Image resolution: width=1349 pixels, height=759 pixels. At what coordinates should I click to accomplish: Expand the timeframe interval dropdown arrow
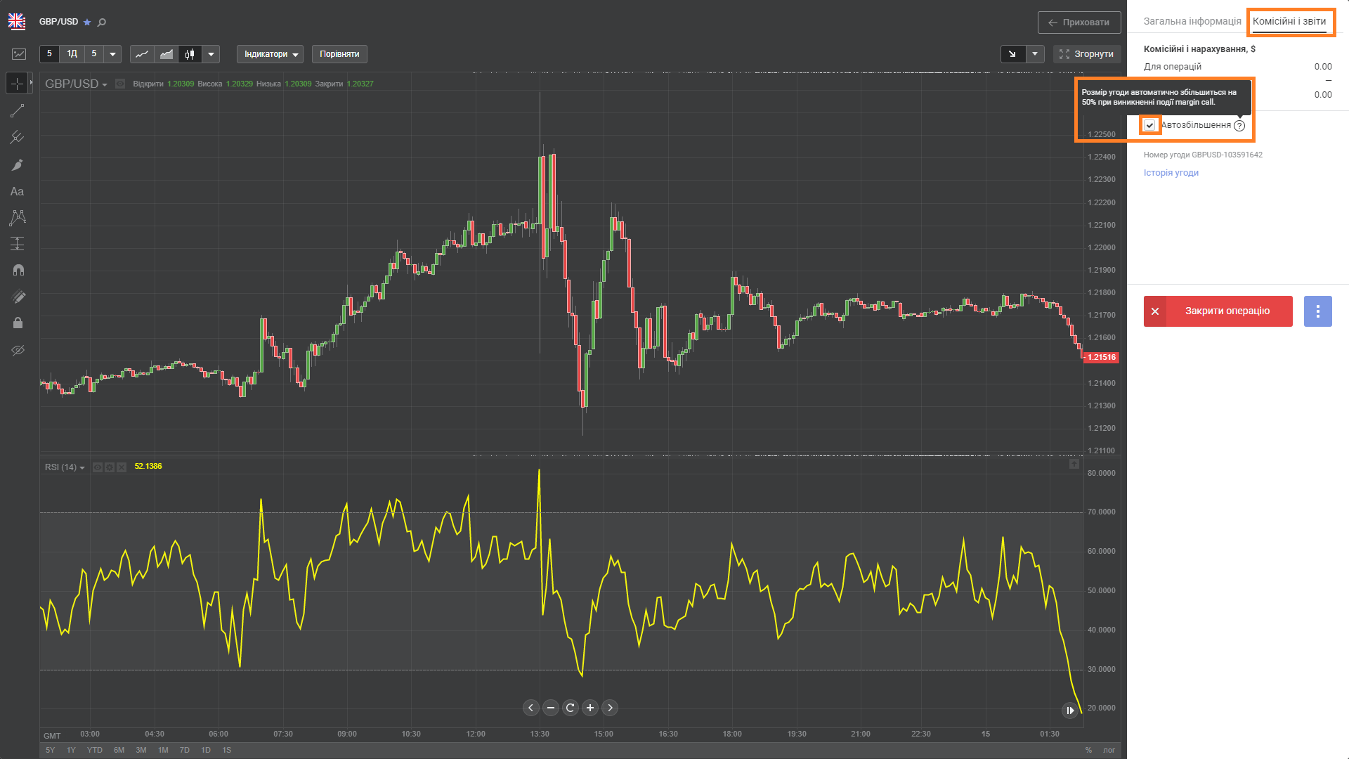(113, 54)
